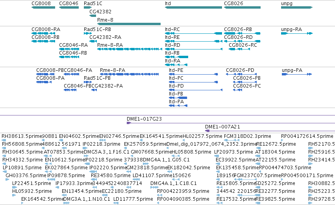Click protein feature CG8008-PB
Screen dimensions: 335x205
click(x=45, y=74)
